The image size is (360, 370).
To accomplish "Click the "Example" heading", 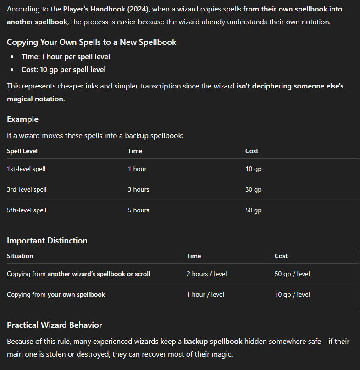I will click(x=23, y=119).
